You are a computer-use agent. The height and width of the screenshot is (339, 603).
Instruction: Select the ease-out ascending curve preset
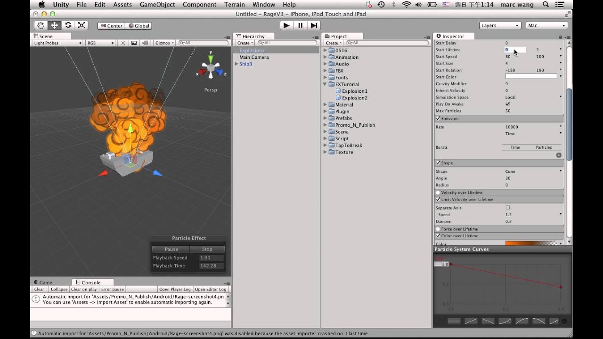[x=522, y=321]
